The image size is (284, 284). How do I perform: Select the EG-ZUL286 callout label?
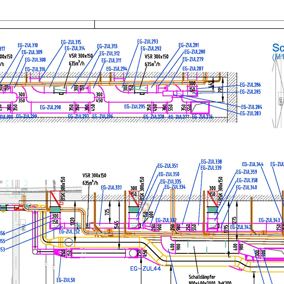tap(250, 85)
